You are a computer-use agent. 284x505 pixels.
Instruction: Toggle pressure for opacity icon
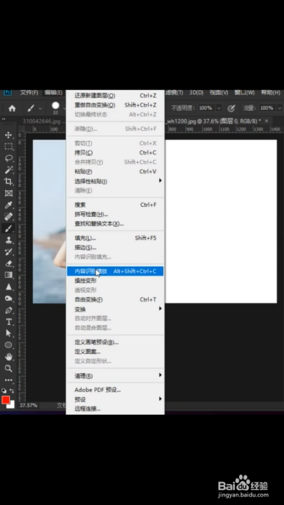[x=231, y=108]
